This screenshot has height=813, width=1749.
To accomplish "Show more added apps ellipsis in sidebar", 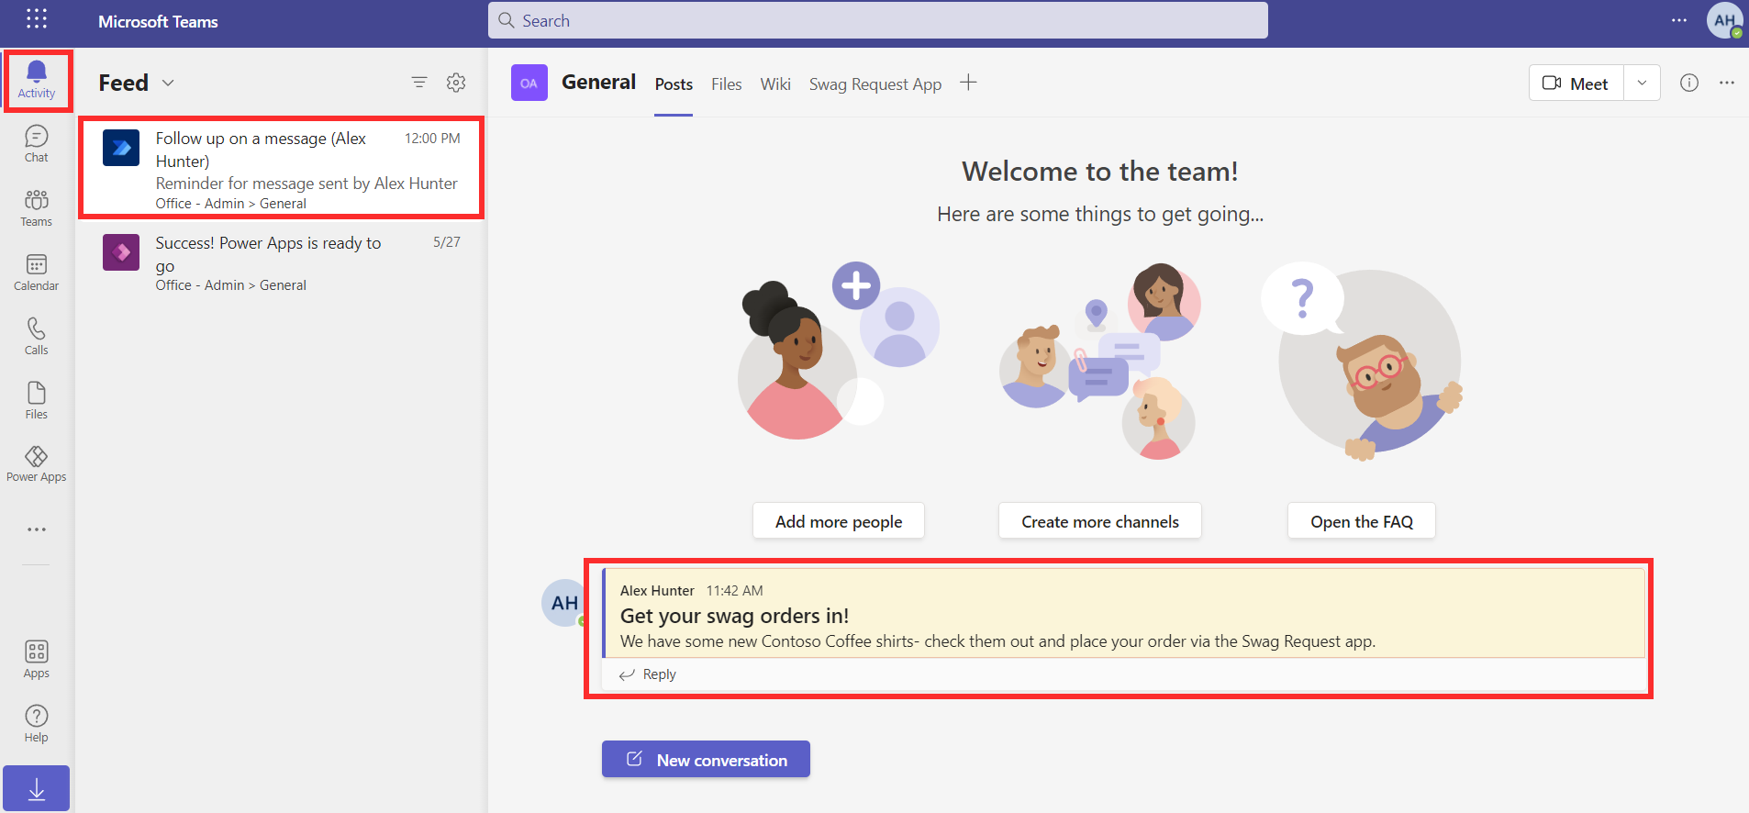I will 37,529.
